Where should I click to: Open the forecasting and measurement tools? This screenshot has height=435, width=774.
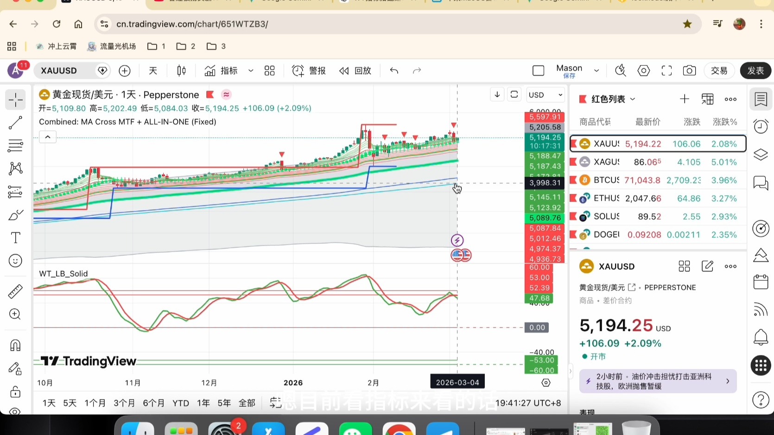tap(15, 192)
